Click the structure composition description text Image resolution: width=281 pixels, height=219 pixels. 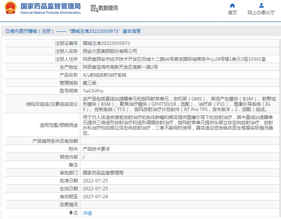tap(179, 104)
